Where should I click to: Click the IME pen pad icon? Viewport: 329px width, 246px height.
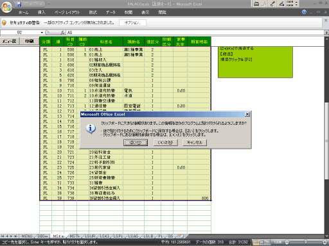[281, 4]
